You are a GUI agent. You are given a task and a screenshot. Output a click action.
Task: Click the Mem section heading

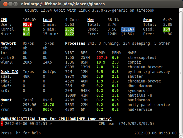(91, 20)
